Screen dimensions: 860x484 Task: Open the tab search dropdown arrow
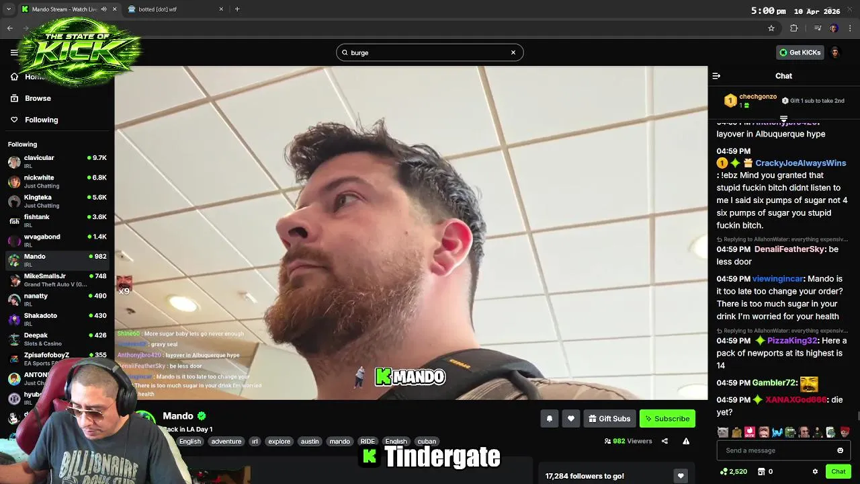[8, 9]
